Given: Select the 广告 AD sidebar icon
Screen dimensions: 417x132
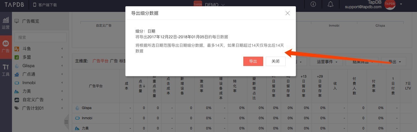Looking at the screenshot, I should point(6,47).
